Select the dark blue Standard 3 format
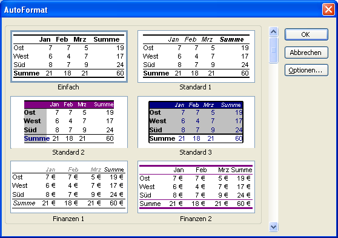Image resolution: width=338 pixels, height=238 pixels. point(196,122)
